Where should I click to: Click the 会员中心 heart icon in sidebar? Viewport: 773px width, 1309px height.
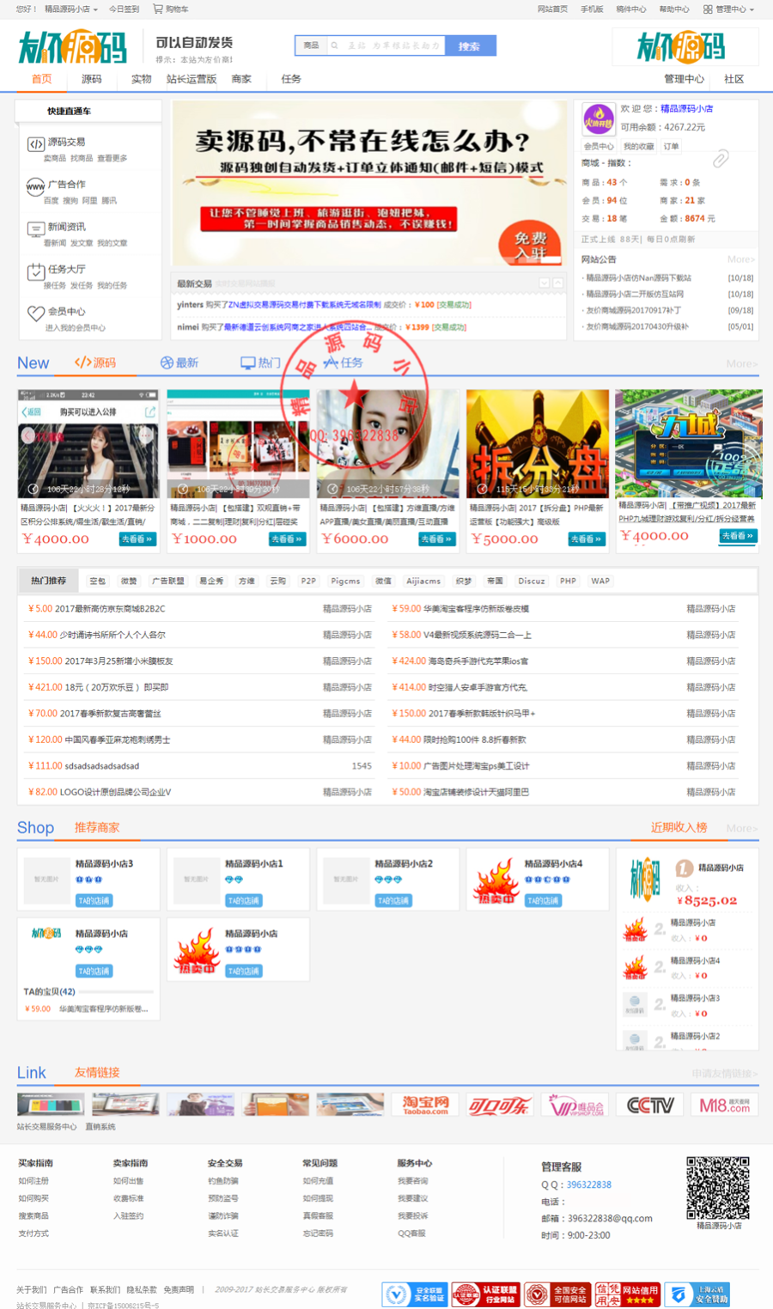click(35, 314)
